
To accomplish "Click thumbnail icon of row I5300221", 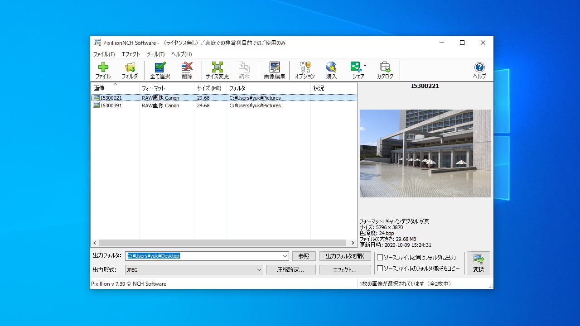I will coord(96,98).
